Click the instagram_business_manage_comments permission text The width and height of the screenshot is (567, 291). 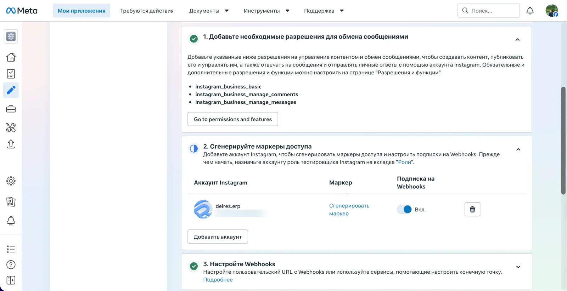coord(247,94)
